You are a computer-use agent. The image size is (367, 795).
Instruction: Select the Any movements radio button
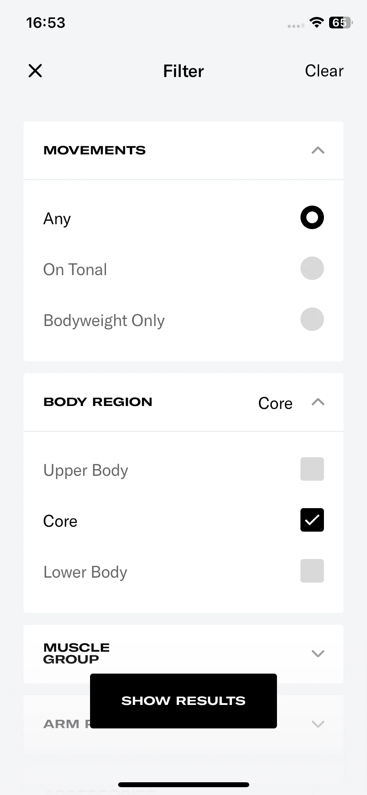312,217
